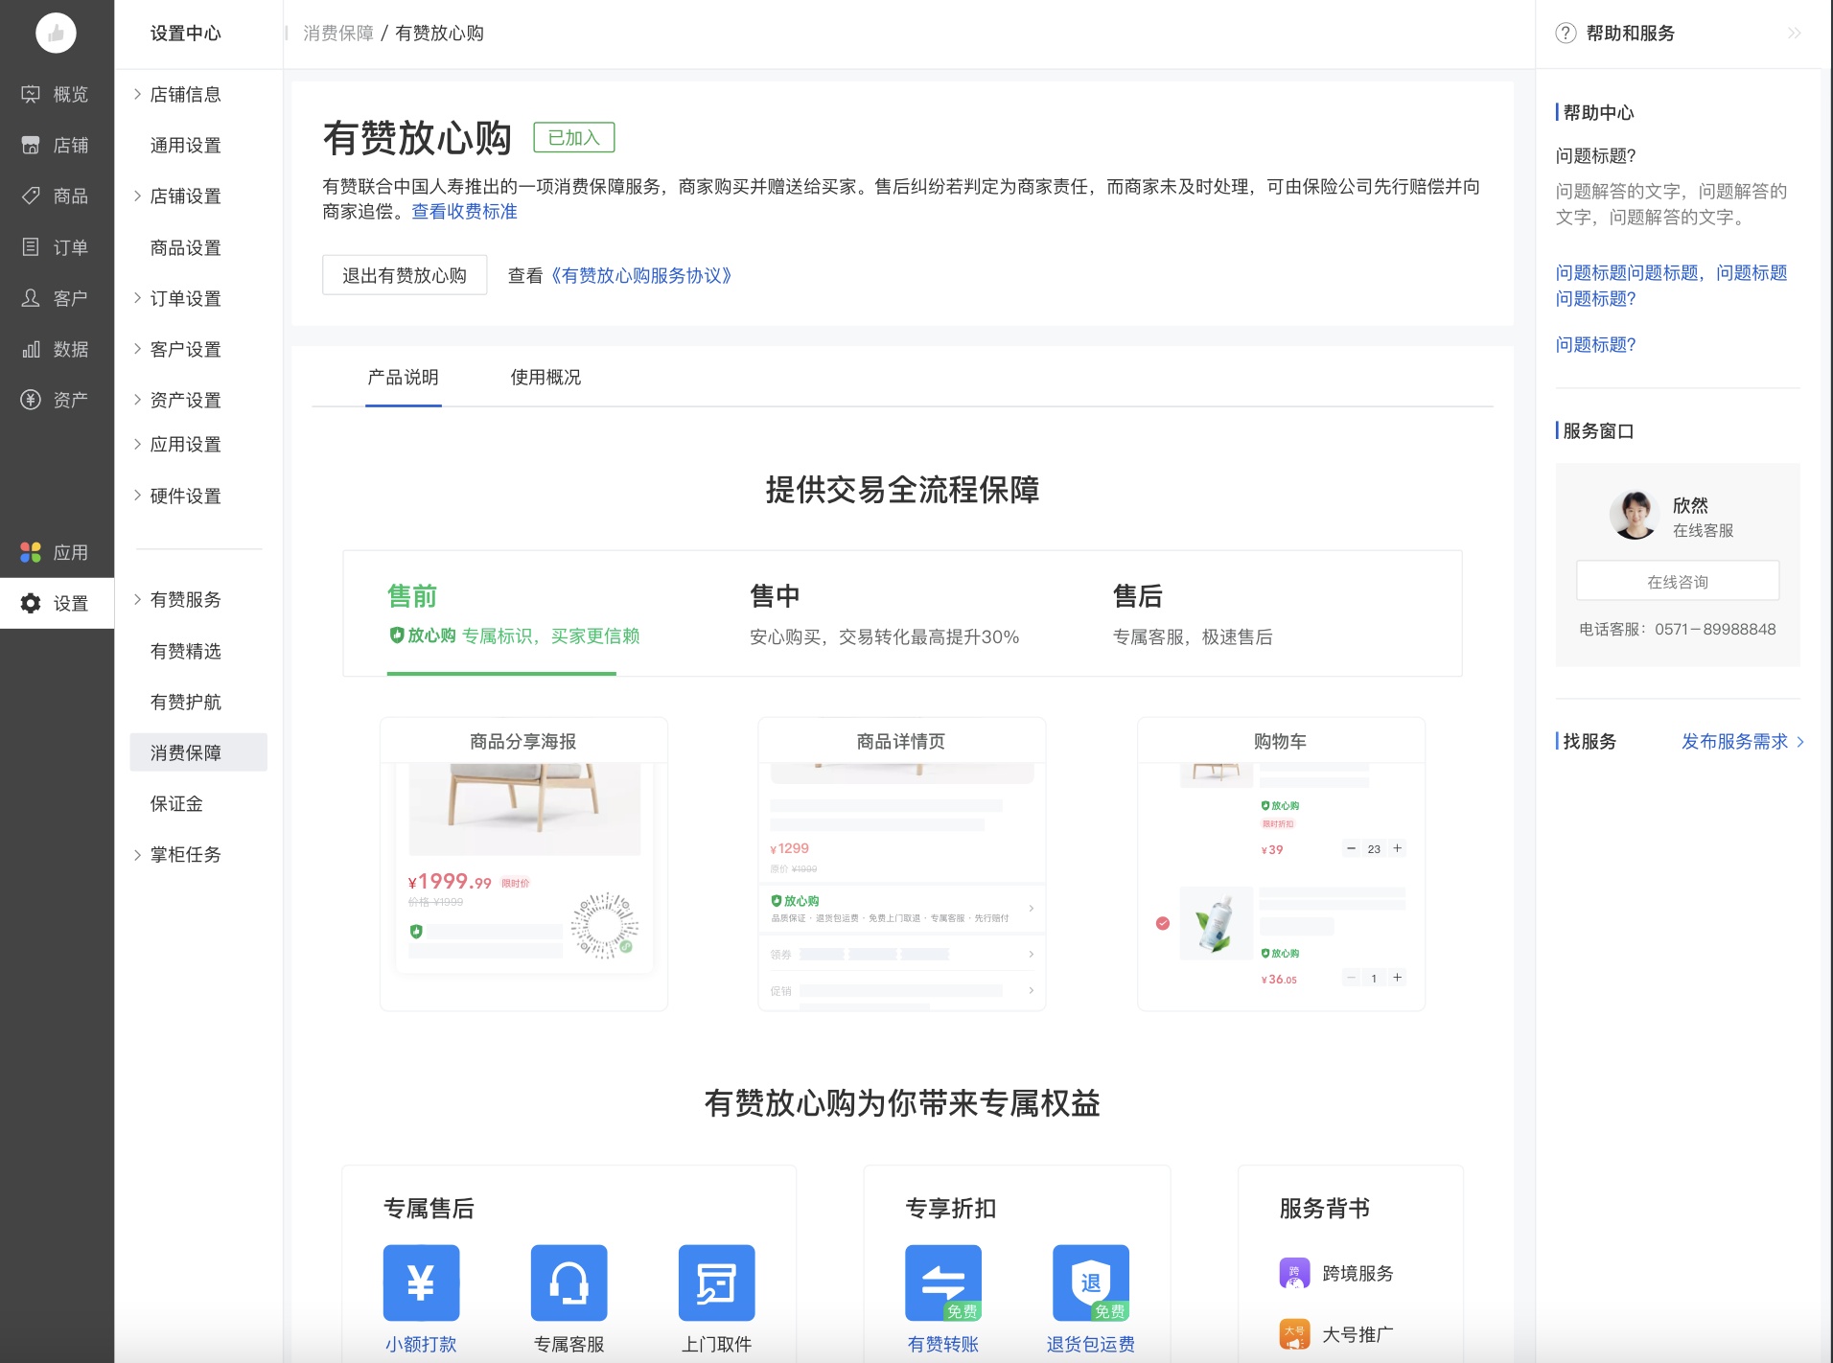
Task: Click the 退货包运费 shield icon
Action: tap(1091, 1282)
